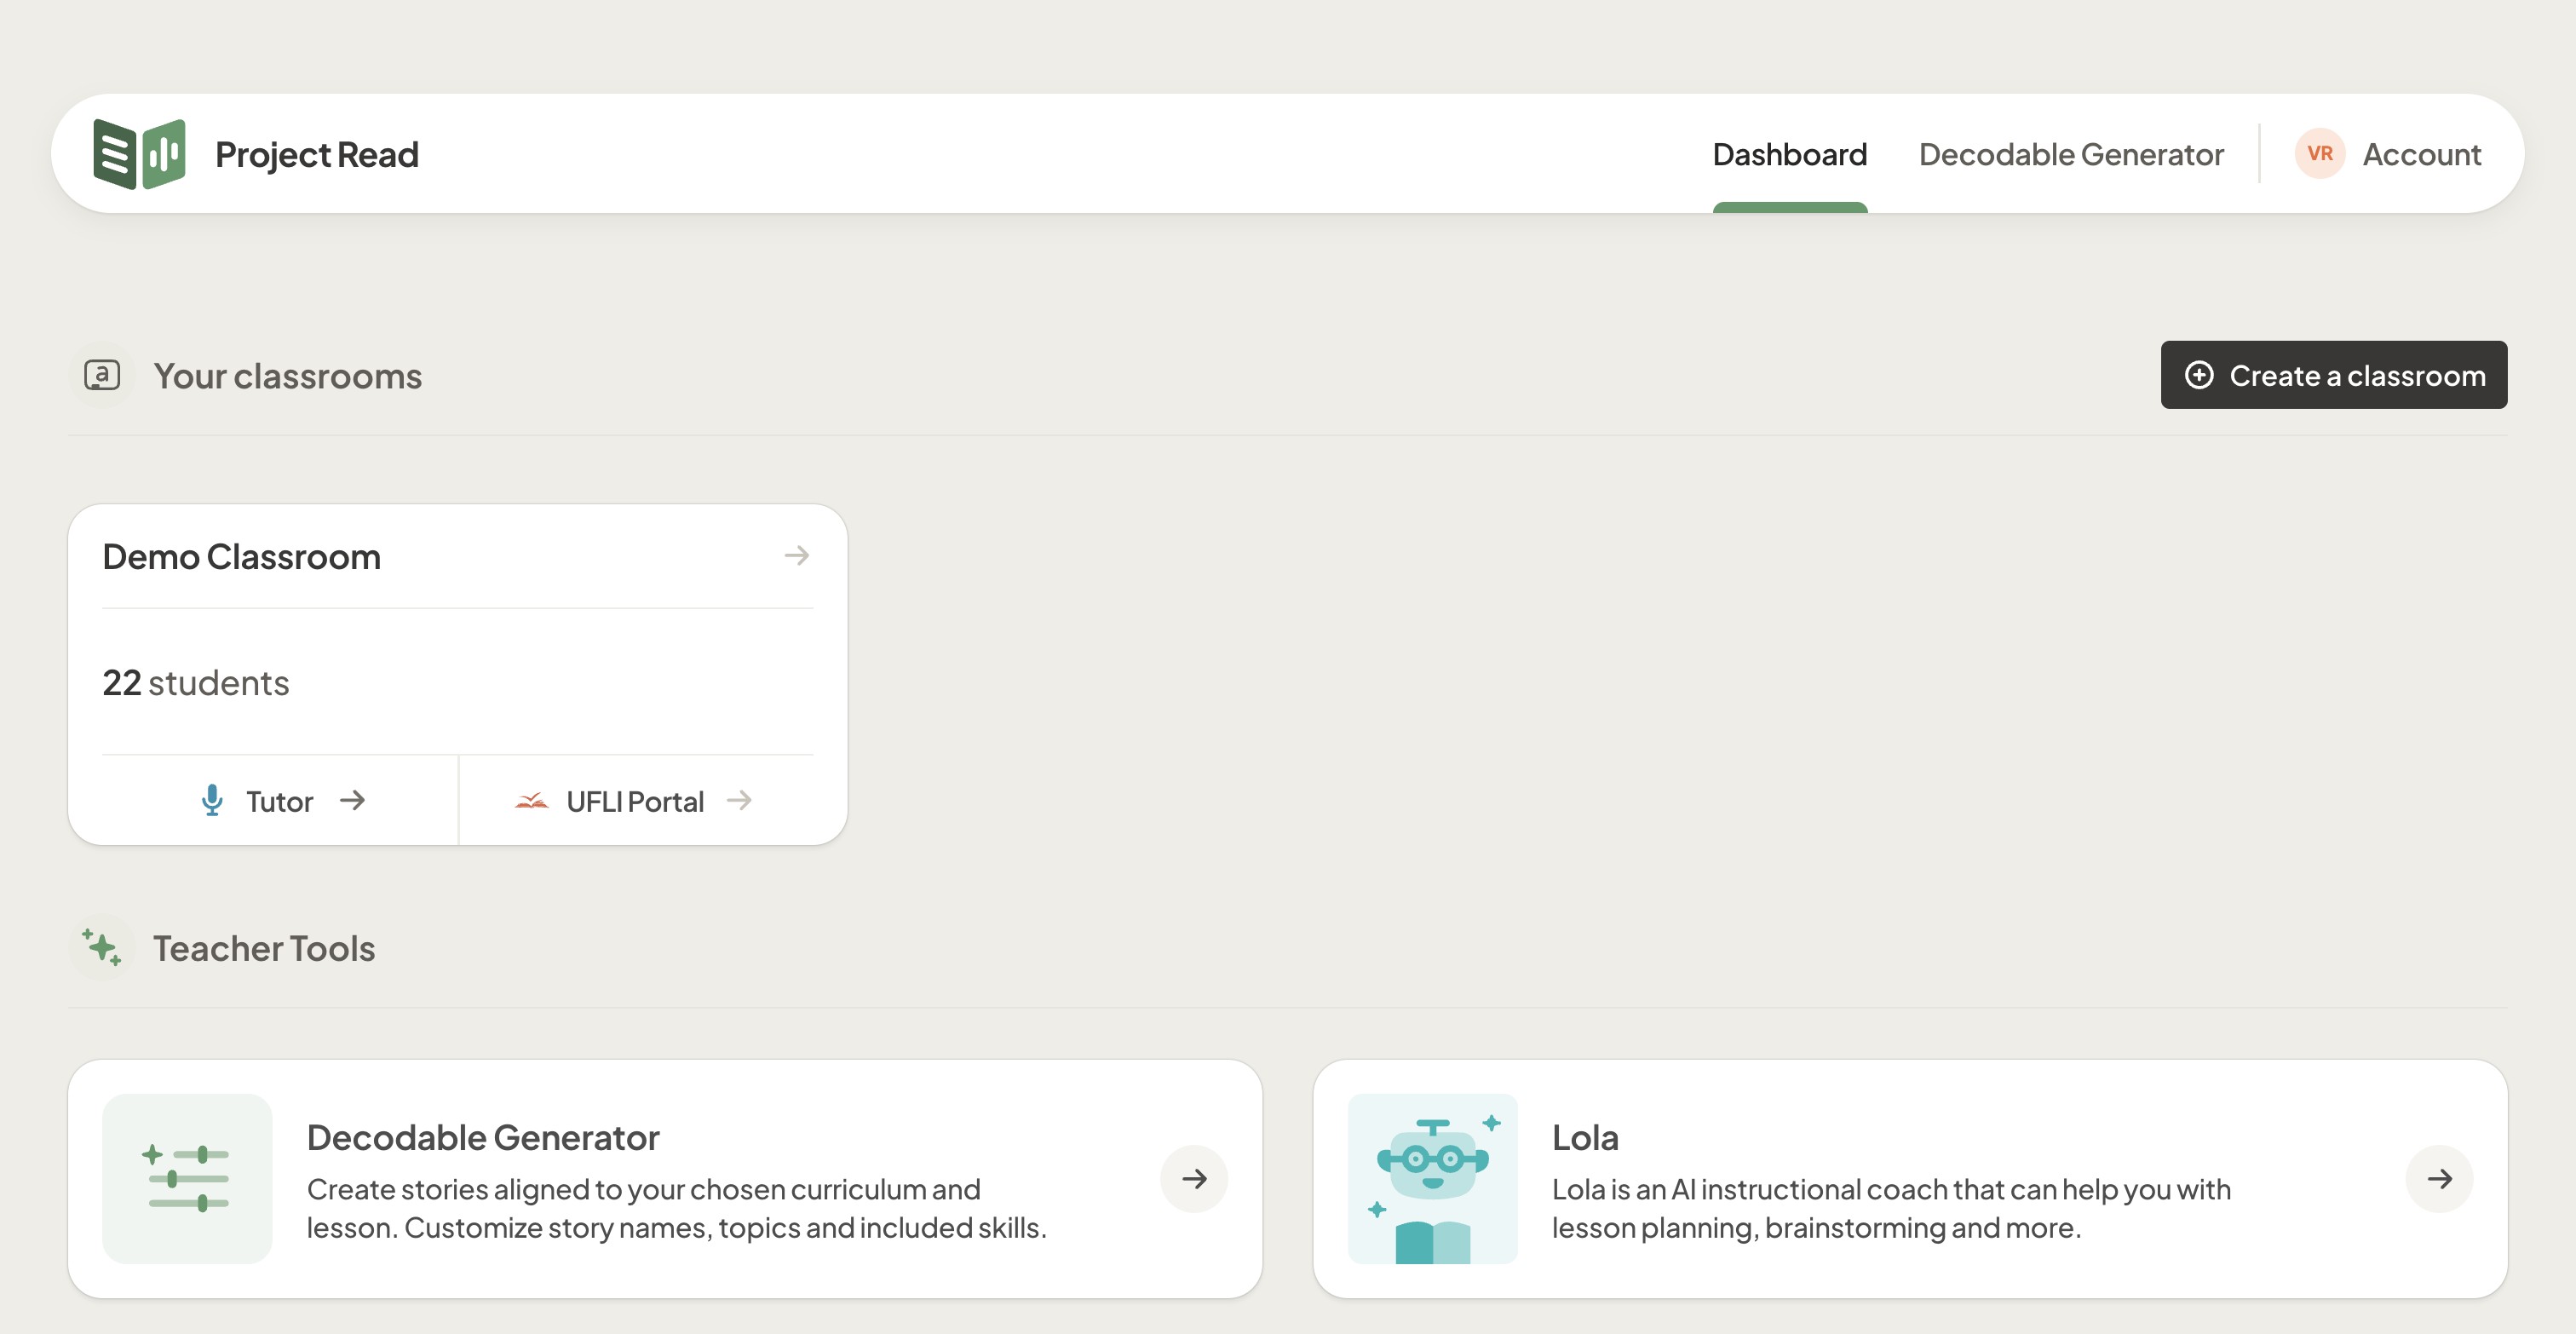Click the classrooms section icon
Viewport: 2576px width, 1334px height.
102,376
